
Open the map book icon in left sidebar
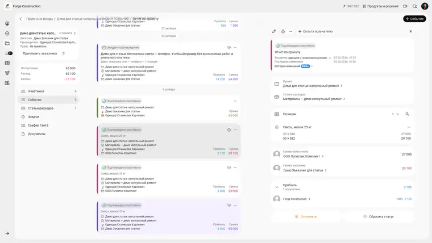click(7, 83)
